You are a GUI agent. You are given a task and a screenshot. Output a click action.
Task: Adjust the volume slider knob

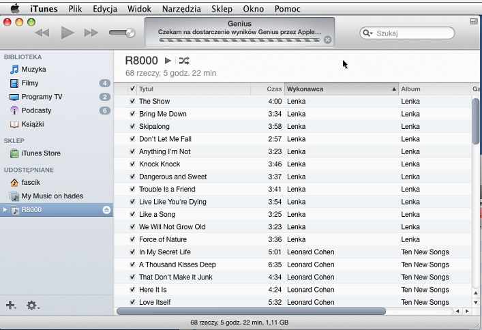pyautogui.click(x=131, y=33)
